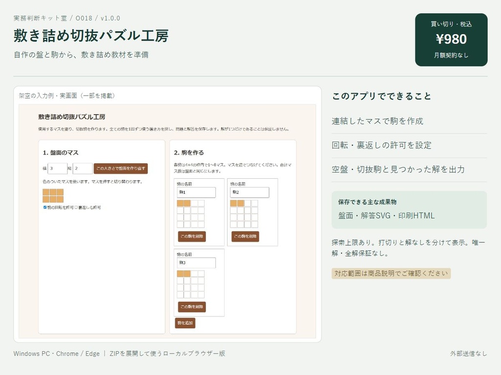Click the 駒2 name input field
This screenshot has width=501, height=375.
tap(250, 192)
